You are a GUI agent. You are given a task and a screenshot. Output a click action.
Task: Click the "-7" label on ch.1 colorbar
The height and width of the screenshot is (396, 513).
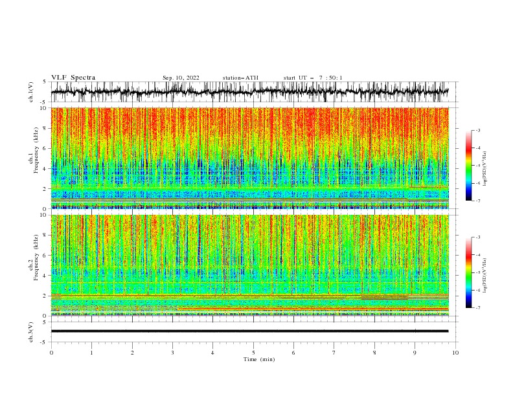pyautogui.click(x=477, y=201)
